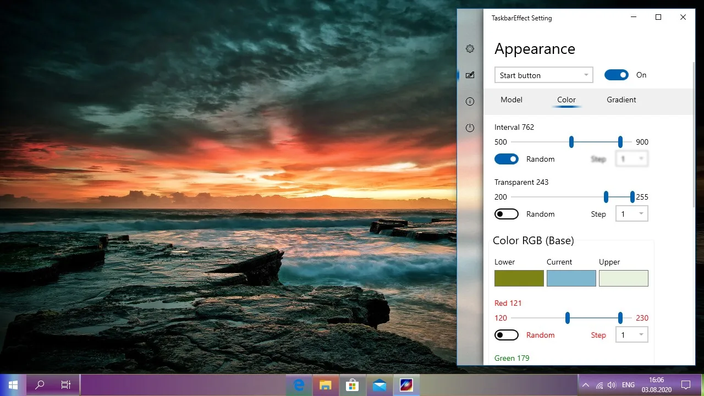704x396 pixels.
Task: Open the Red Step dropdown
Action: [631, 335]
